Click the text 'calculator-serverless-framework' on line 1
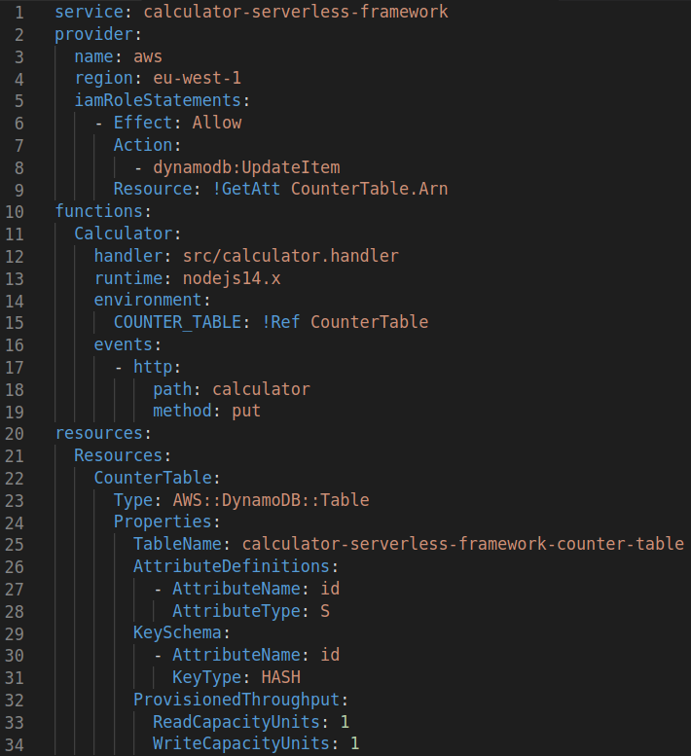 tap(296, 12)
